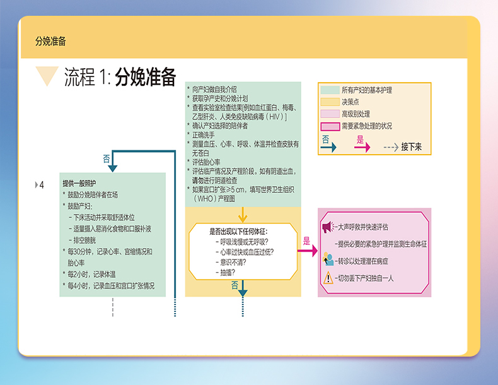Click the line 鼓励分娩陪伴者在场

coord(93,194)
